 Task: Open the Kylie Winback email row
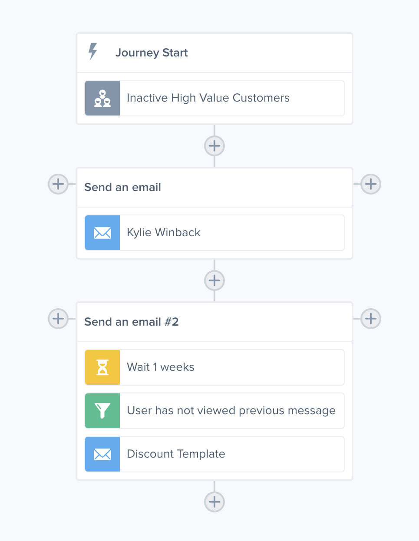214,233
